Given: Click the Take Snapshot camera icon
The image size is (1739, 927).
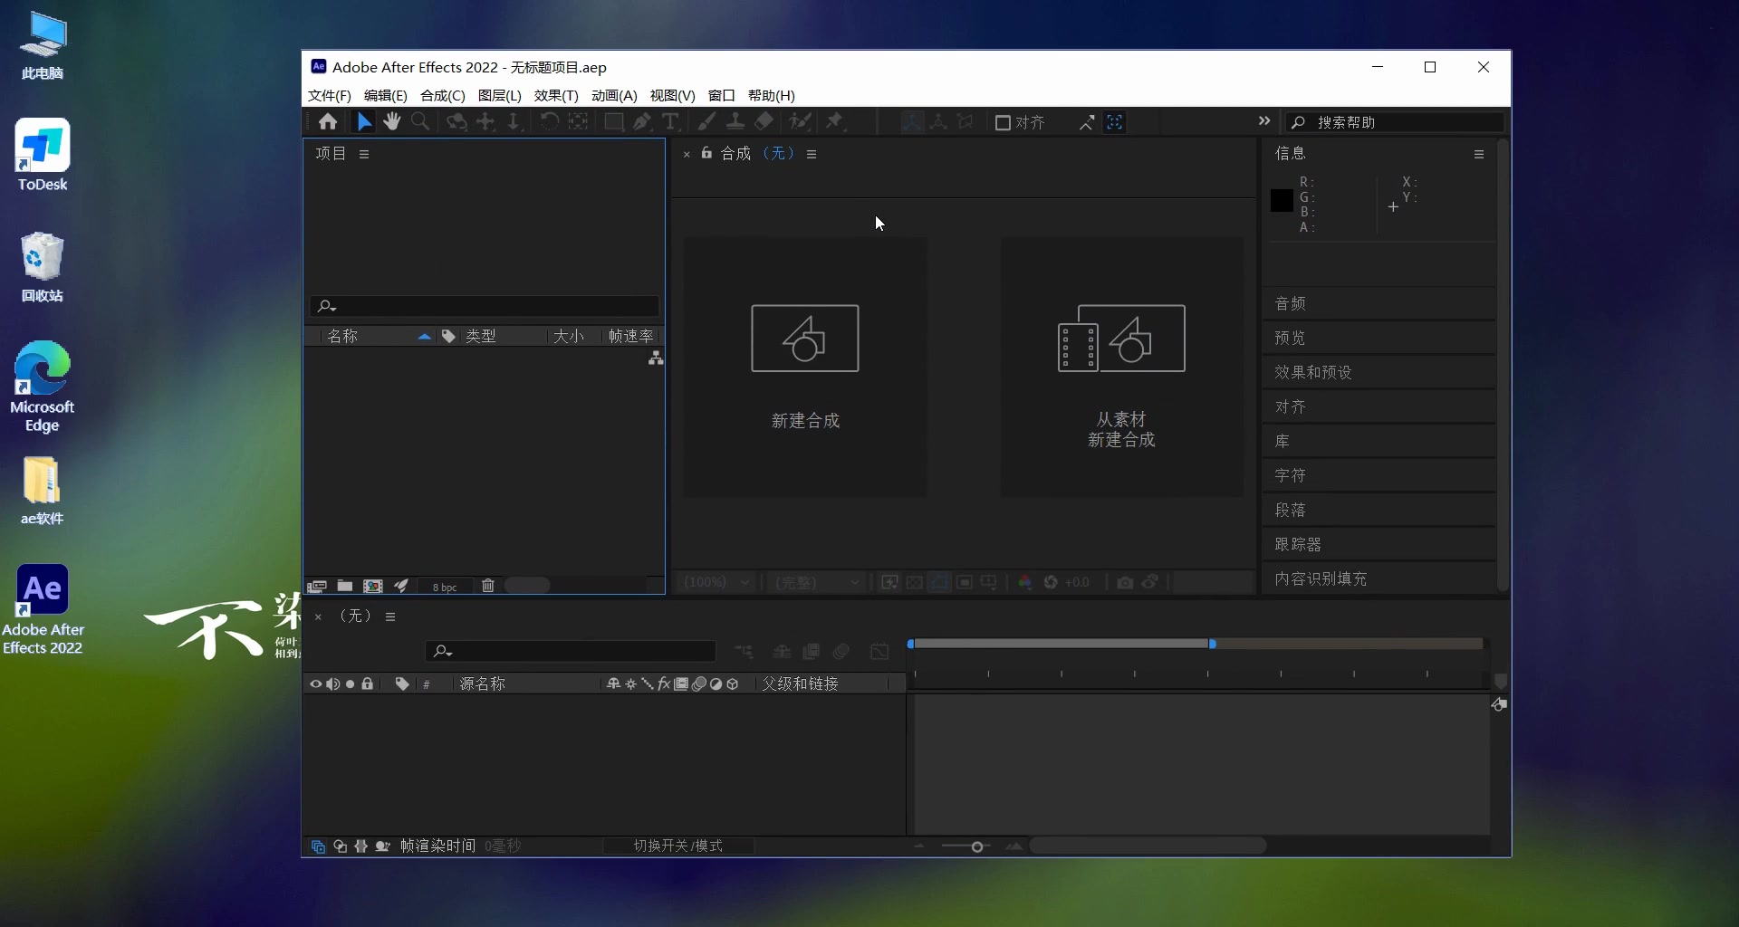Looking at the screenshot, I should (1124, 583).
